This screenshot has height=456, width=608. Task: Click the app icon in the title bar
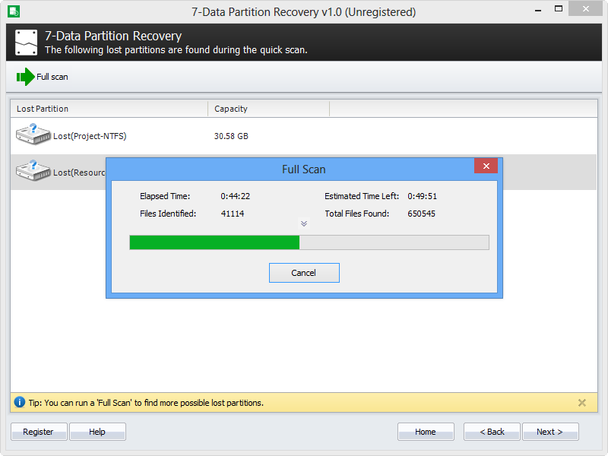click(x=14, y=11)
